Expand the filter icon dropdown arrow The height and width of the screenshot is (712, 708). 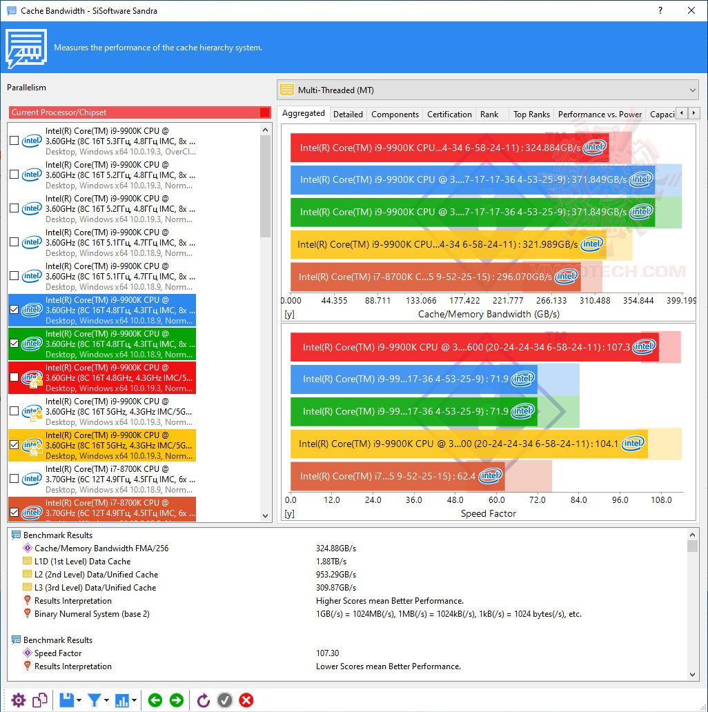tap(107, 700)
